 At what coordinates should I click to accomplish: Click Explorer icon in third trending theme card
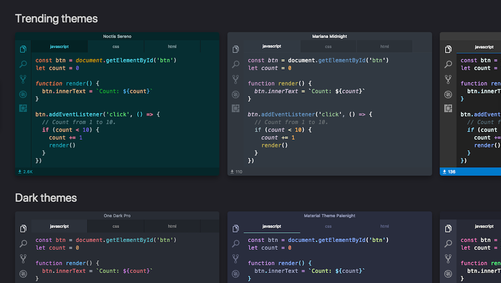tap(448, 49)
